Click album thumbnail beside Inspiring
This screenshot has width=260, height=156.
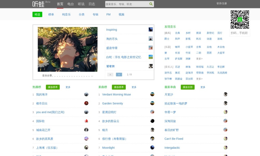click(151, 29)
